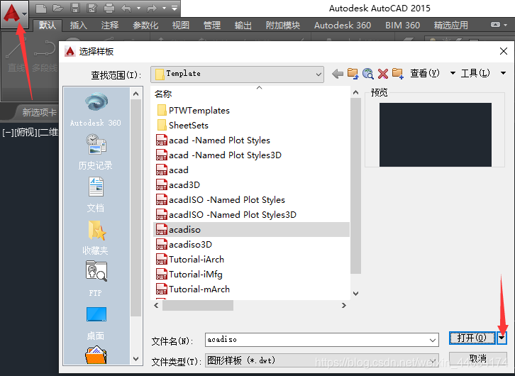The height and width of the screenshot is (376, 515).
Task: Click Autodesk 360 in the places sidebar
Action: 96,109
